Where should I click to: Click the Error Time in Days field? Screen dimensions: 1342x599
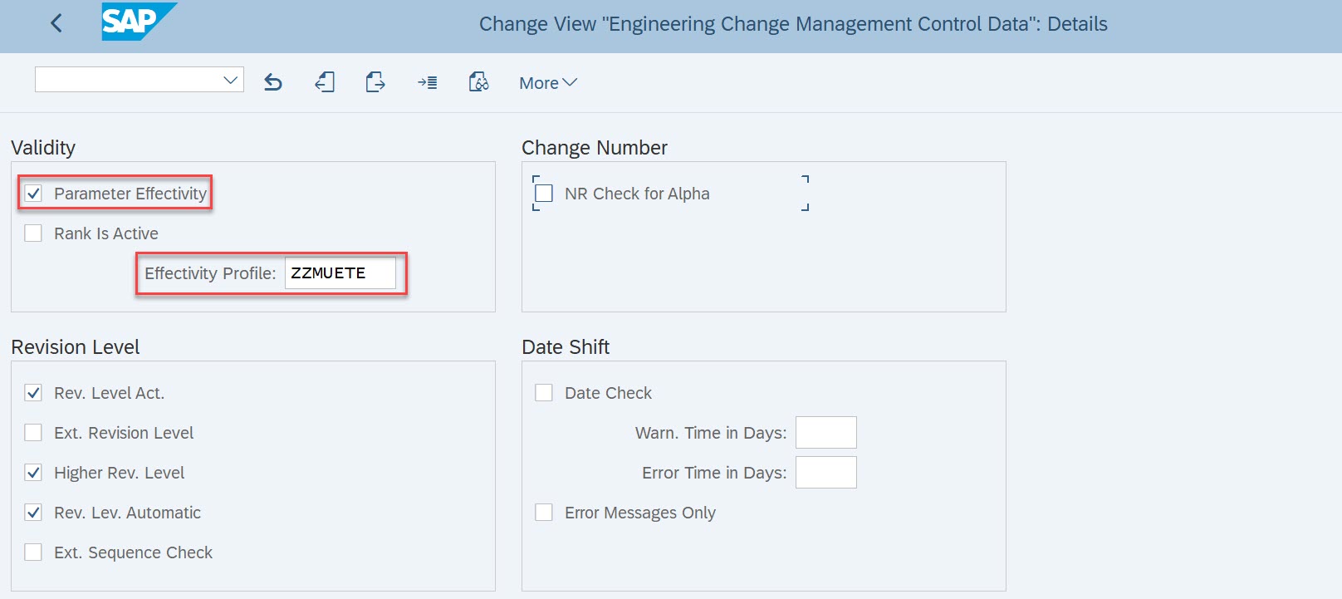tap(826, 473)
